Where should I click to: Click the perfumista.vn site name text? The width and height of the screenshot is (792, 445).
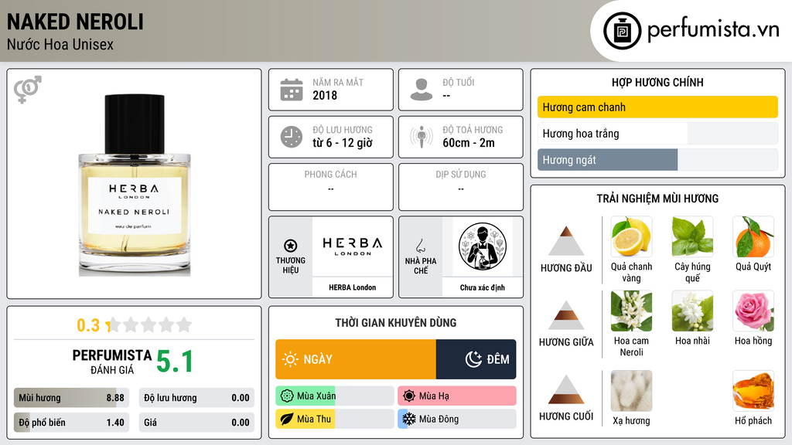click(713, 30)
